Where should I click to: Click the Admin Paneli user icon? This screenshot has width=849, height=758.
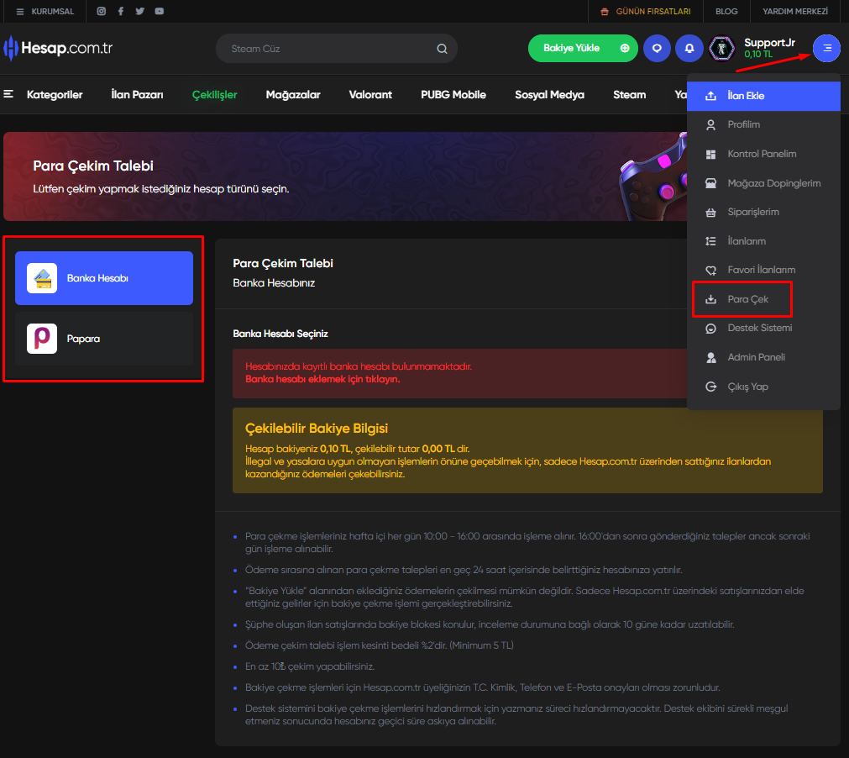point(711,358)
